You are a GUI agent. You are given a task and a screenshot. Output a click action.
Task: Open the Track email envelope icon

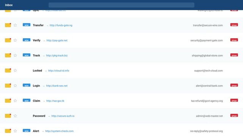click(8, 55)
